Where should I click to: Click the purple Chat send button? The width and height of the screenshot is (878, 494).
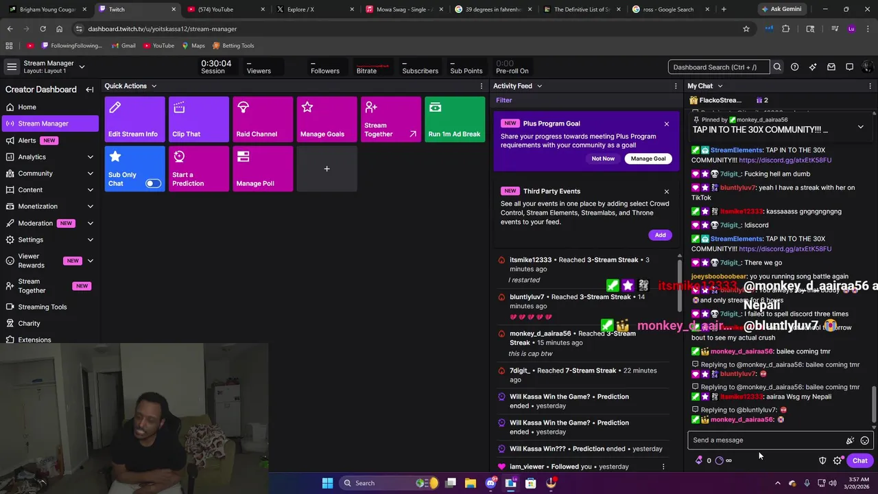click(x=859, y=460)
